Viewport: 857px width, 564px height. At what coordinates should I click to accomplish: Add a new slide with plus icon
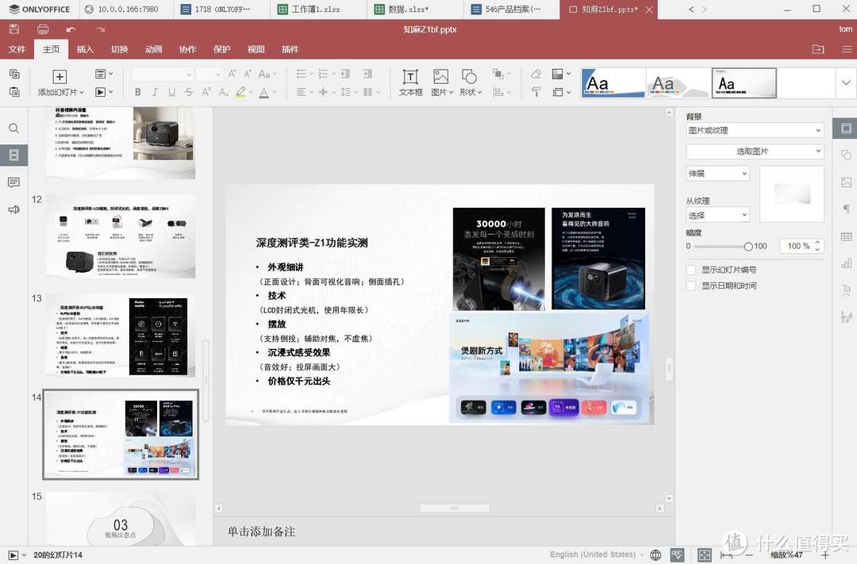click(60, 76)
